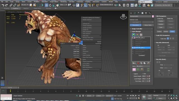The width and height of the screenshot is (179, 101).
Task: Select the Z Scale Axis button
Action: pyautogui.click(x=173, y=39)
